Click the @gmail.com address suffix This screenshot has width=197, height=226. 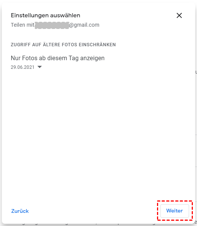point(84,25)
